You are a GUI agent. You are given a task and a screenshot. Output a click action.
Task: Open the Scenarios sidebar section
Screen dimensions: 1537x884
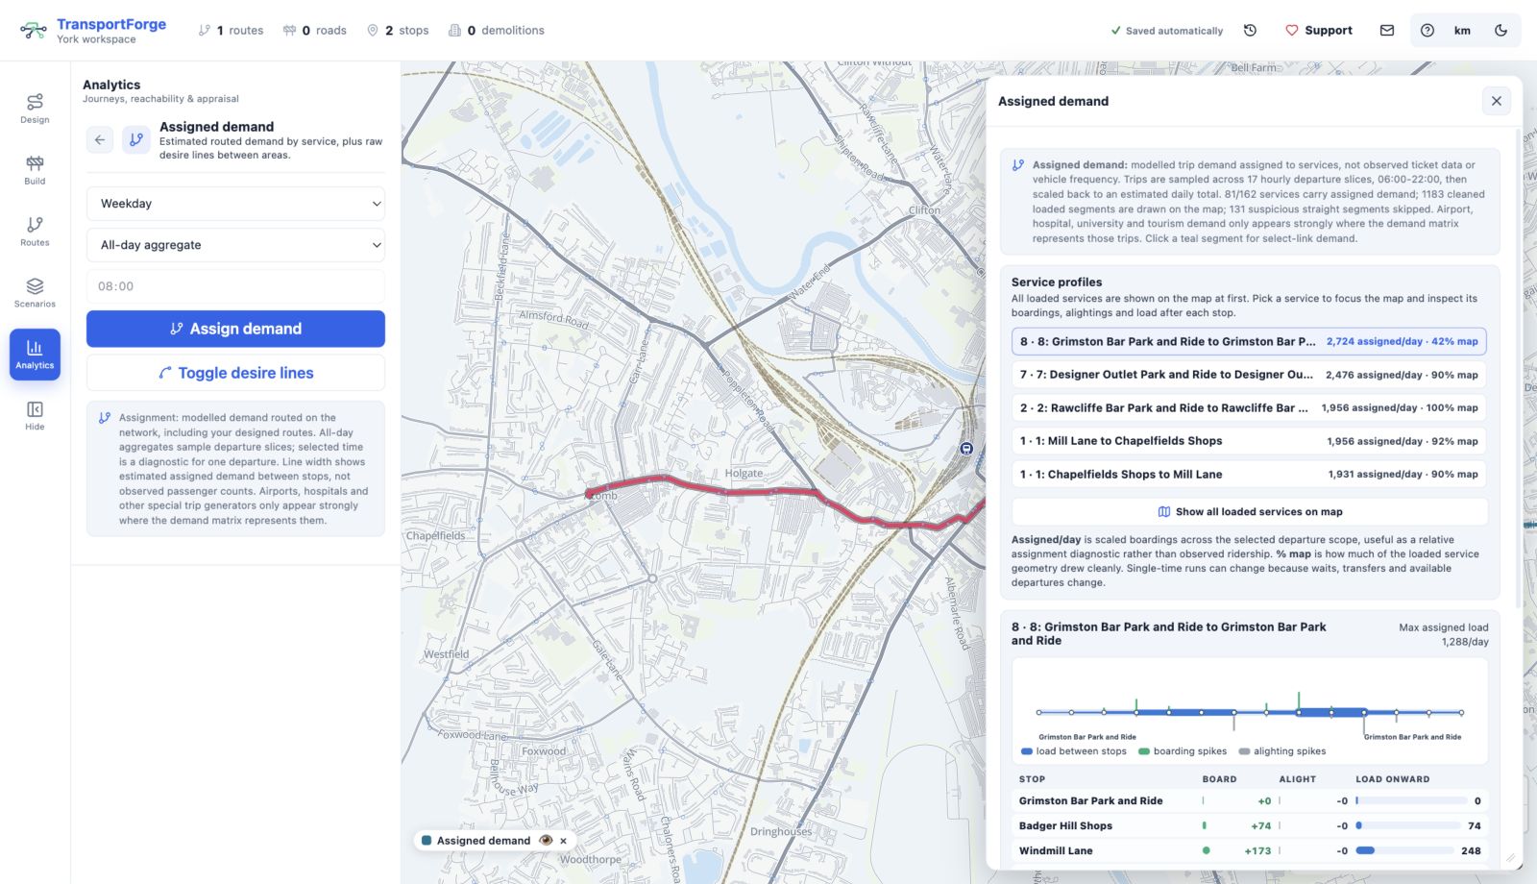pos(35,293)
